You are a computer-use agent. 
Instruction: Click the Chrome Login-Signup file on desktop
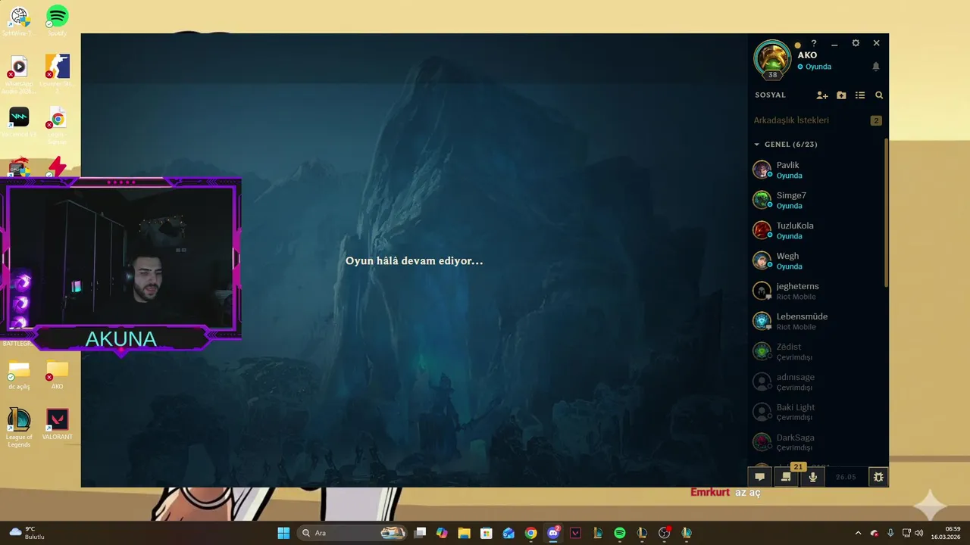tap(57, 126)
